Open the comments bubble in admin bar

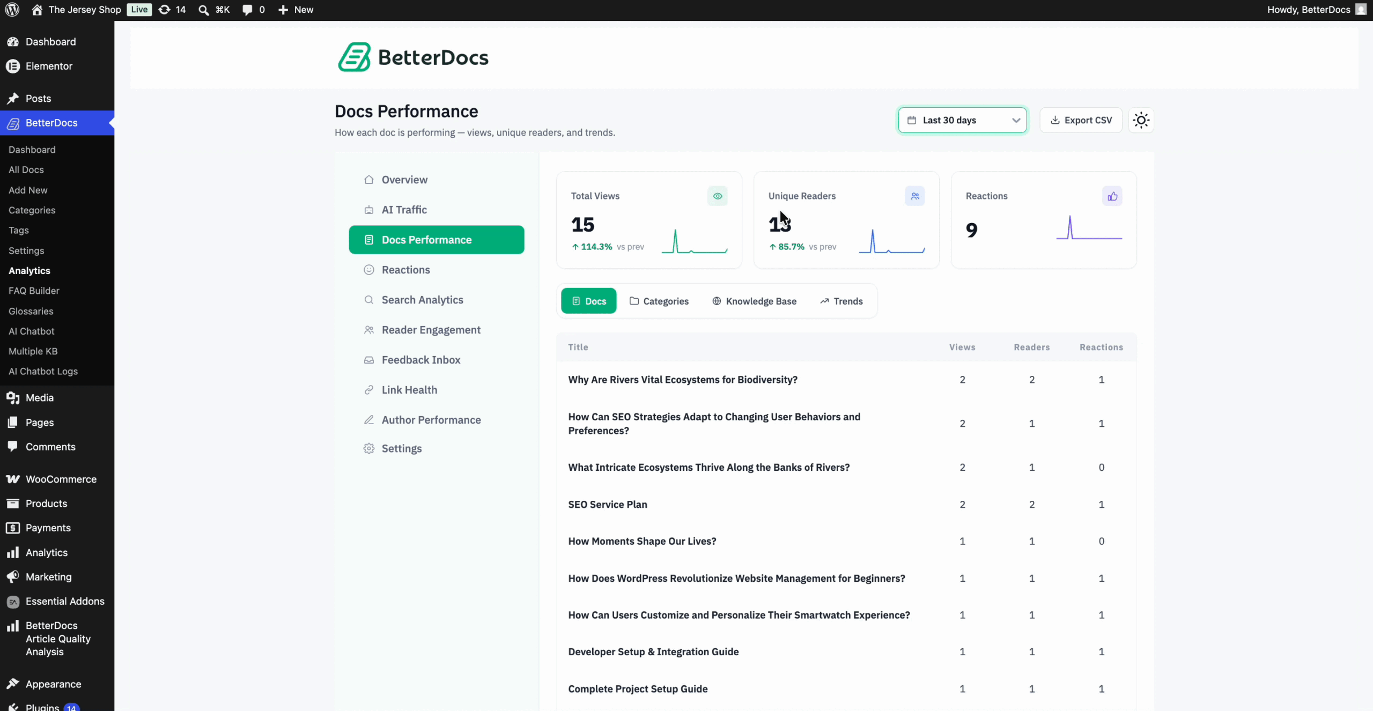coord(247,10)
